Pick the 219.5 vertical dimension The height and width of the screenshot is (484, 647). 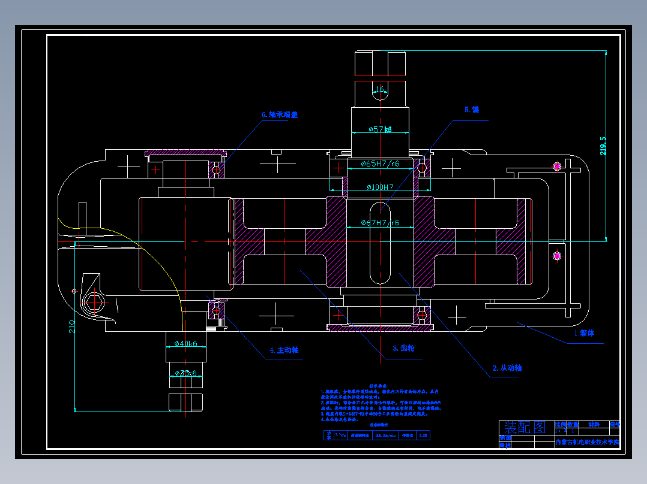coord(603,146)
